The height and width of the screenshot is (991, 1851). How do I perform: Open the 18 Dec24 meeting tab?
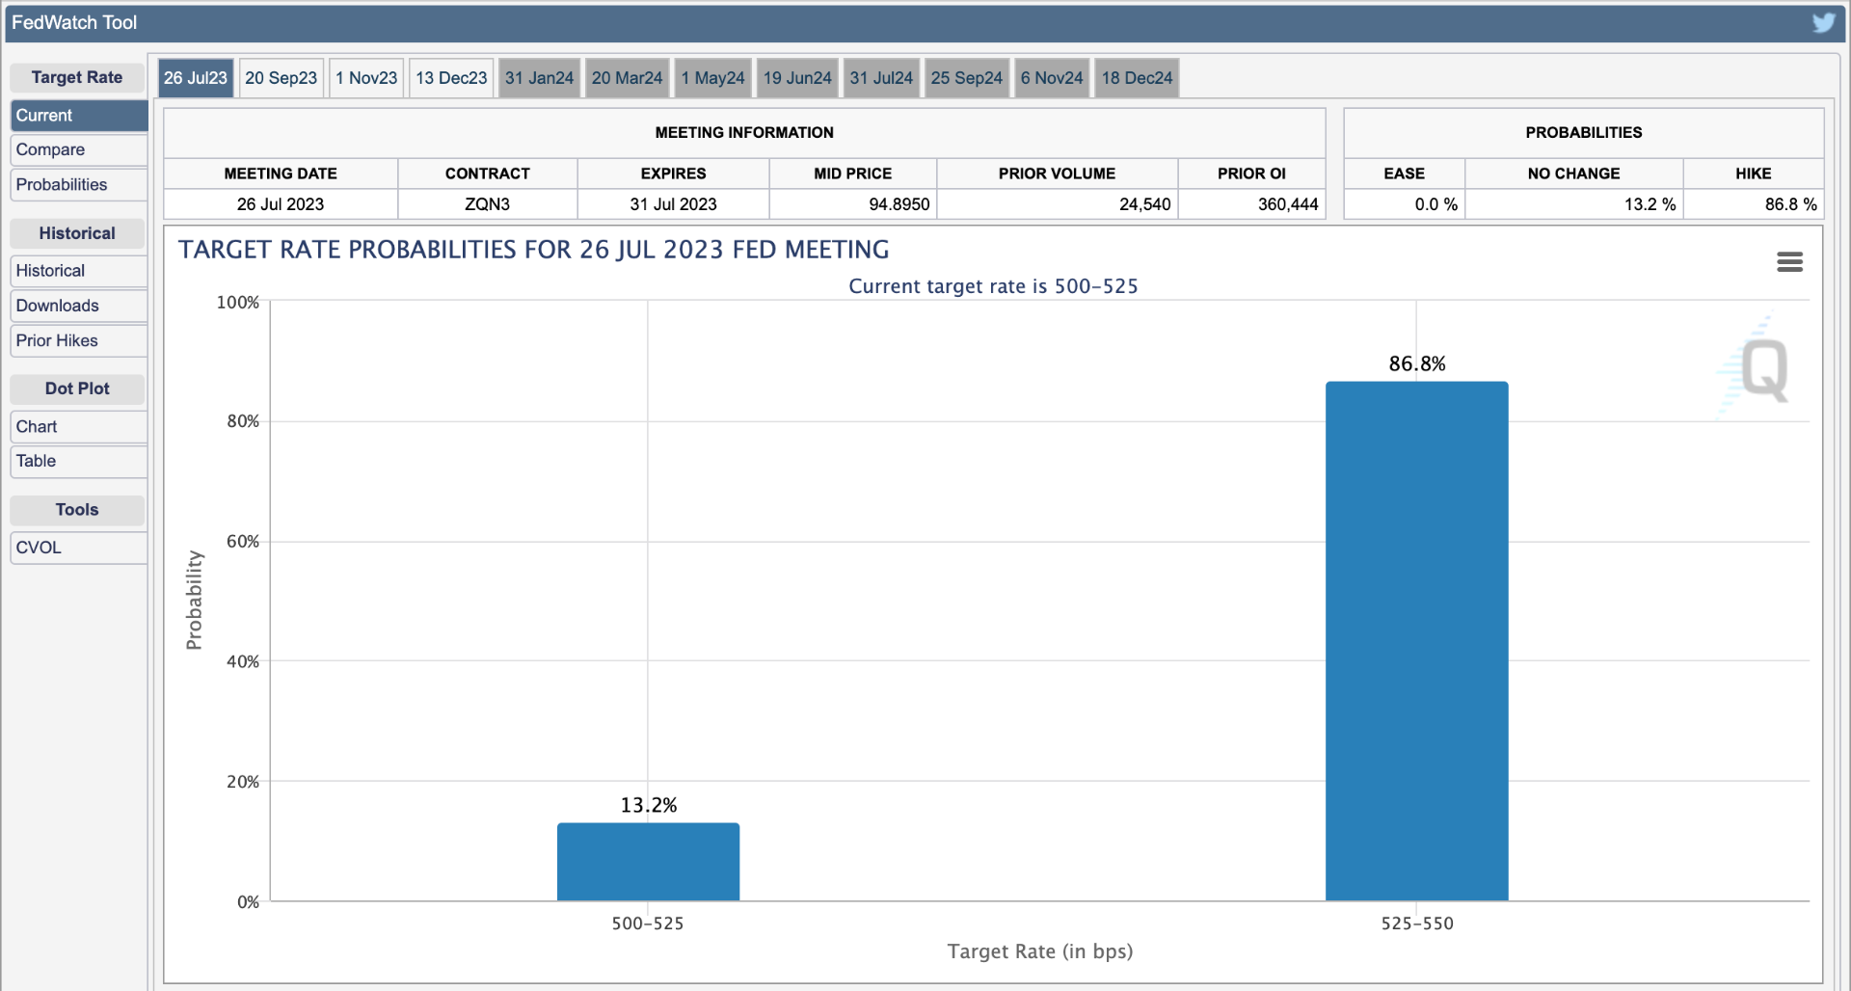(1137, 78)
